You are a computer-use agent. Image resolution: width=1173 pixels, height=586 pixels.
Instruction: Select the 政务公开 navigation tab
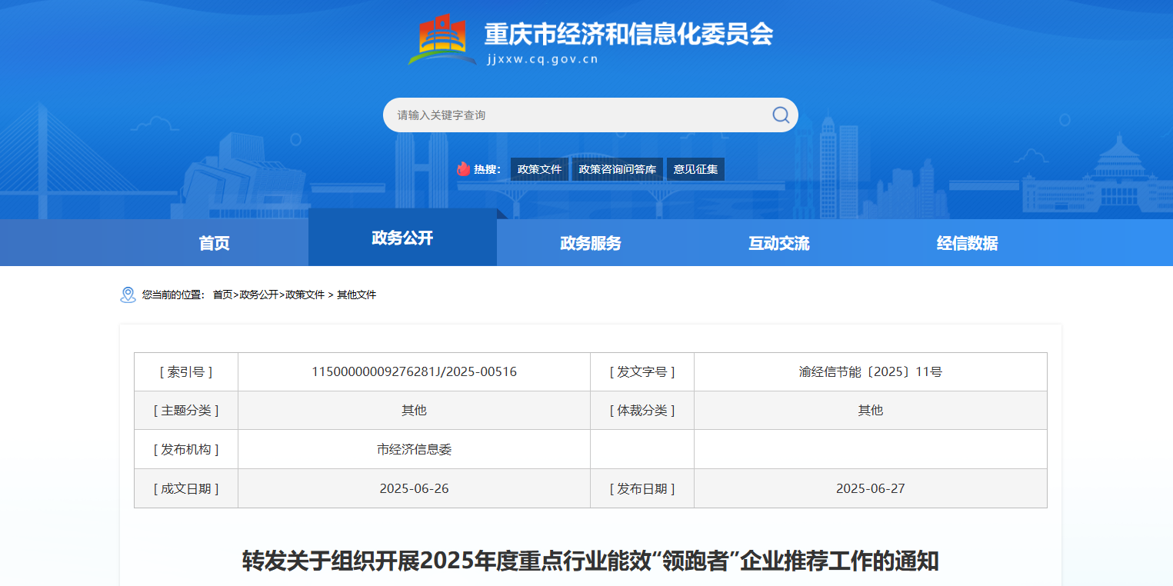(x=402, y=238)
